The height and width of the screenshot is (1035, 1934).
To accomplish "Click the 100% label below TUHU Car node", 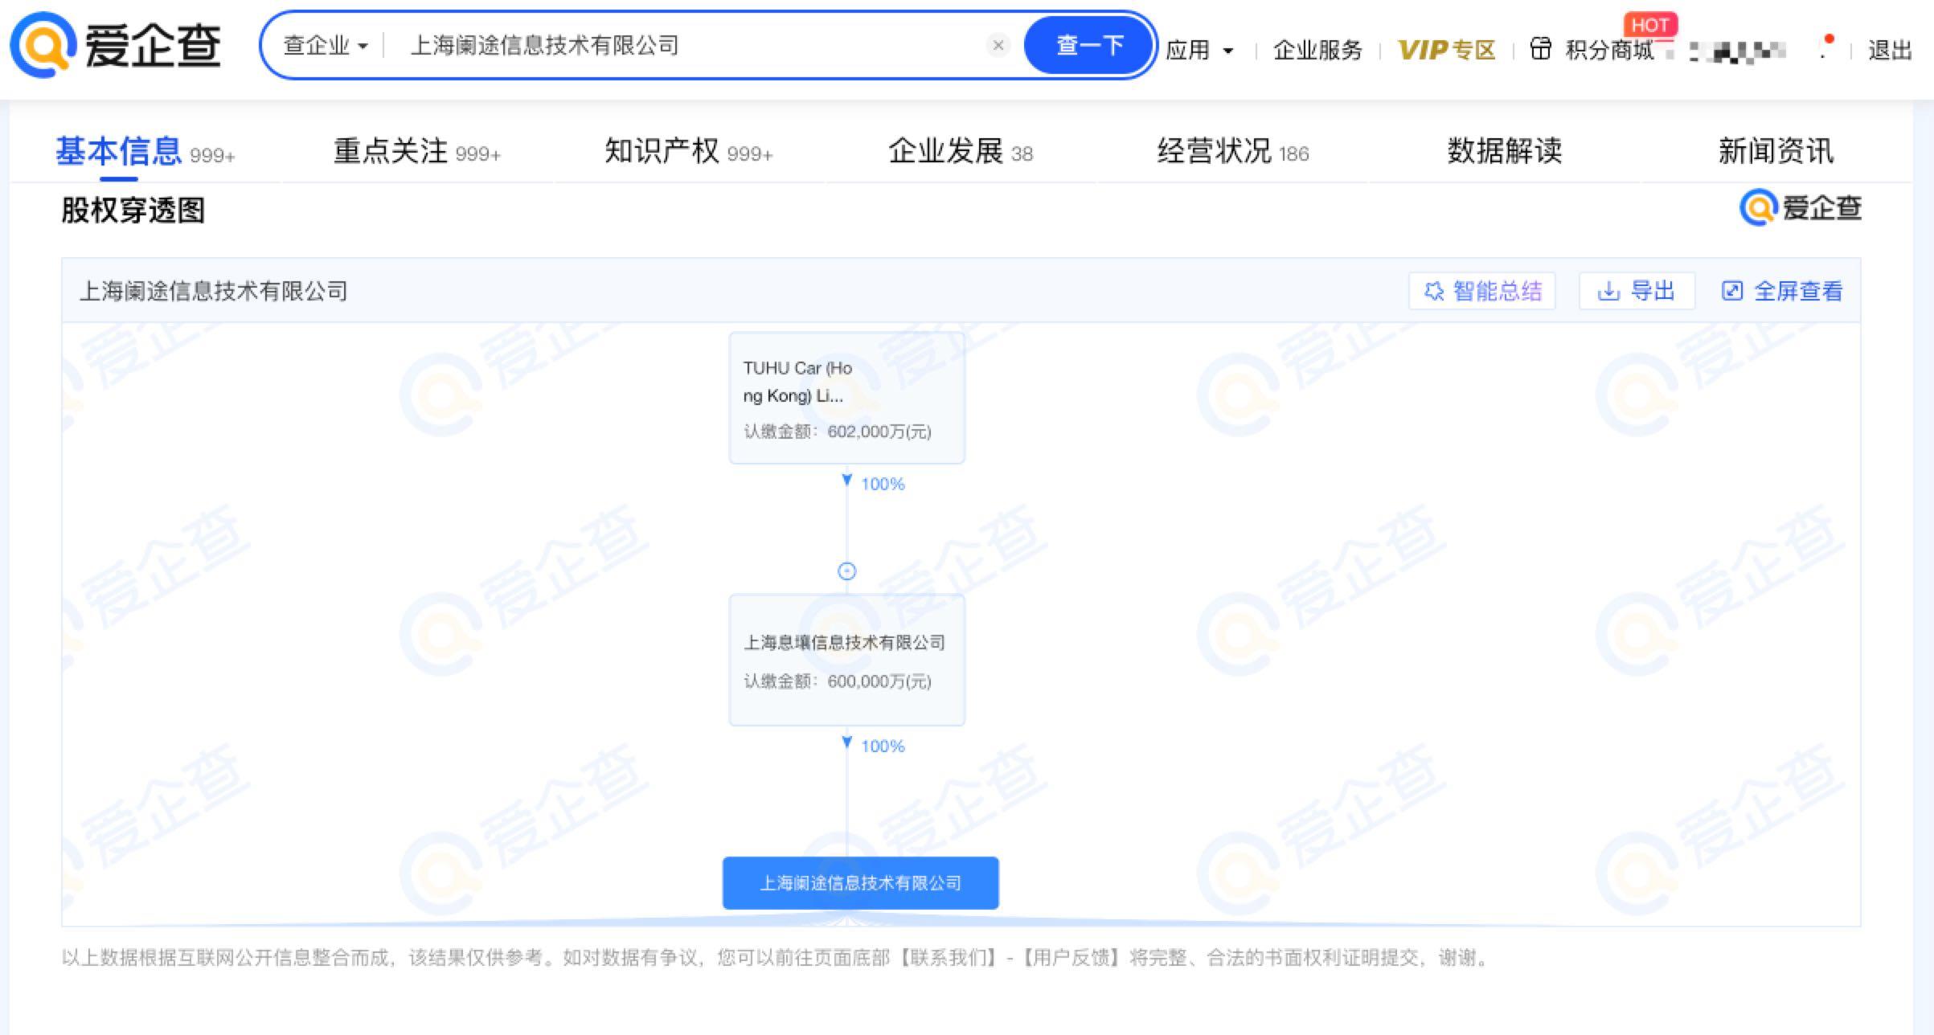I will click(883, 484).
